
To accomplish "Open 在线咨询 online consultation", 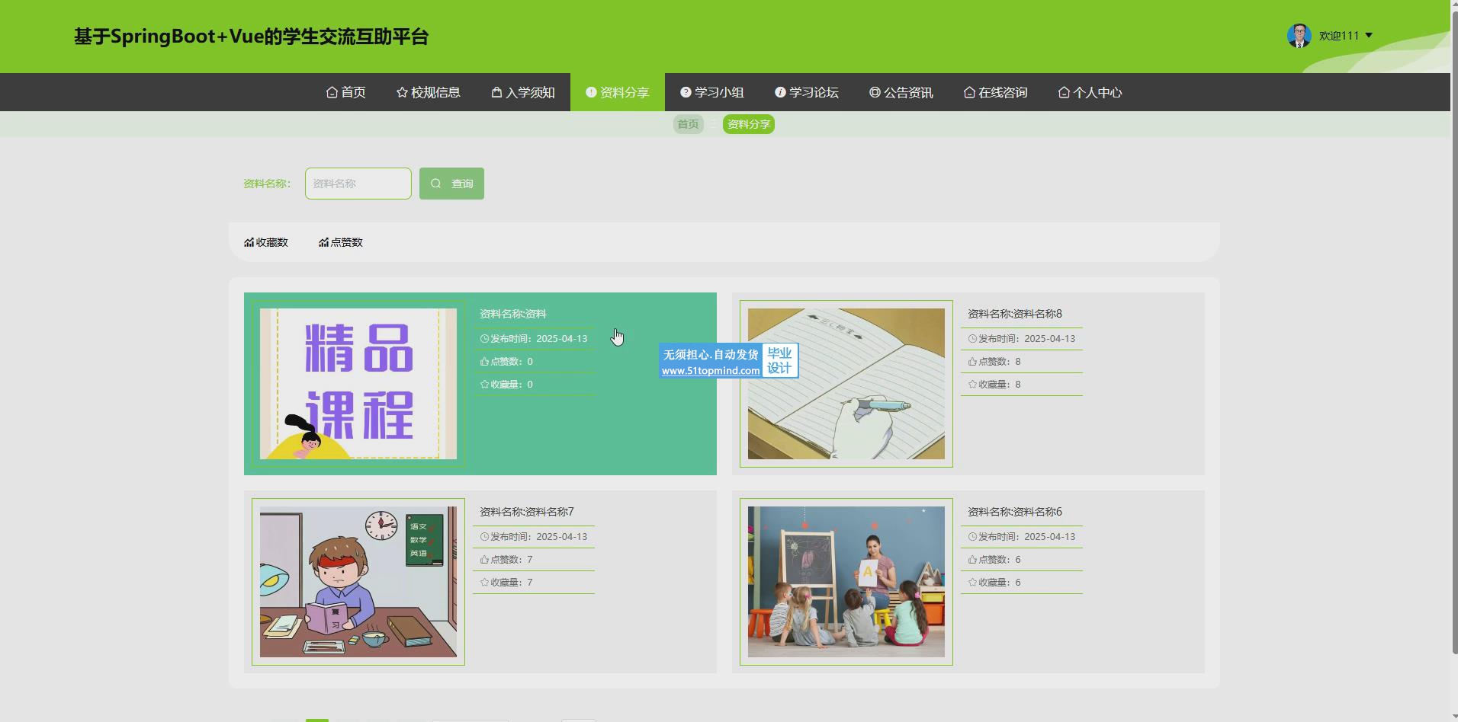I will click(995, 92).
